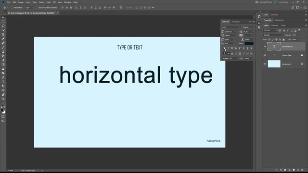
Task: Select the Path Selection arrow tool
Action: tap(3, 86)
